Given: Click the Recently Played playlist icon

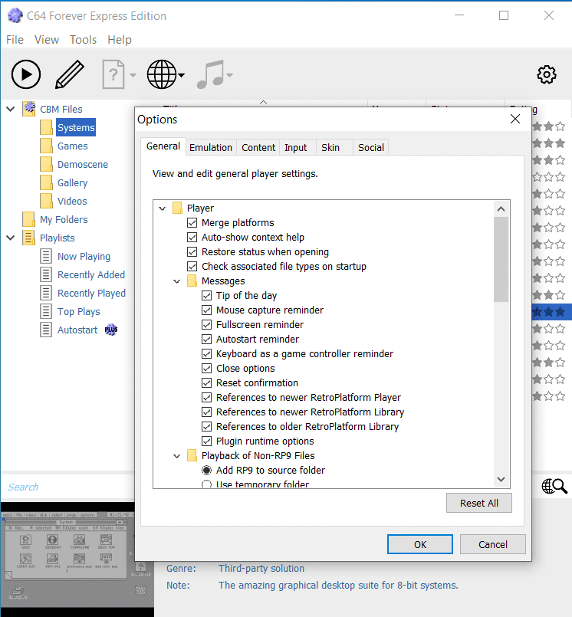Looking at the screenshot, I should tap(46, 293).
